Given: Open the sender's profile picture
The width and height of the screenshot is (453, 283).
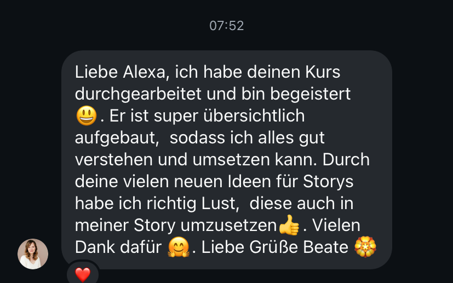Looking at the screenshot, I should (33, 254).
